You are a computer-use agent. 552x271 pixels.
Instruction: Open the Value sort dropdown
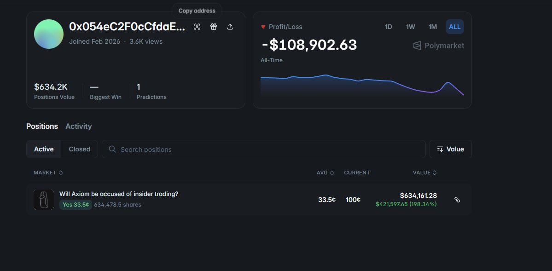tap(451, 149)
